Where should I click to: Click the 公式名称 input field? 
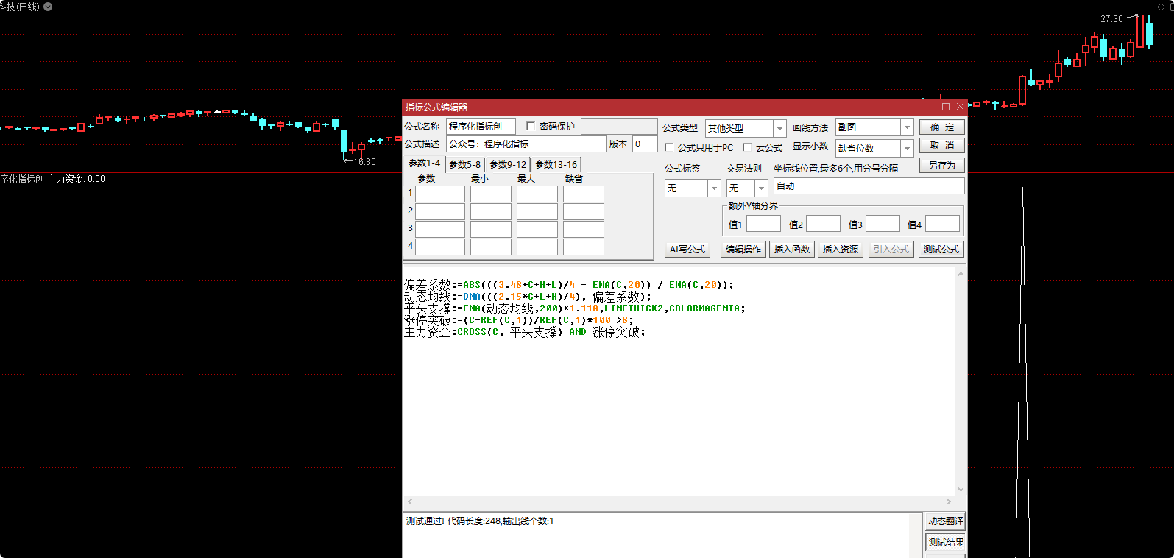[x=480, y=127]
